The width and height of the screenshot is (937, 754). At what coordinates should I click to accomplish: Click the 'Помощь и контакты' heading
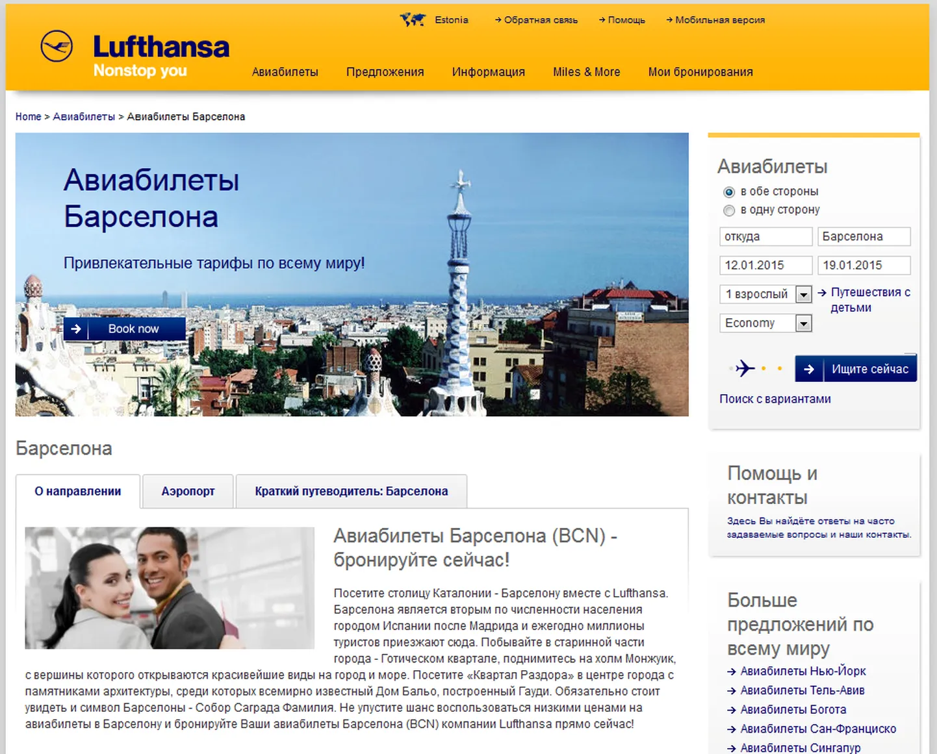pyautogui.click(x=772, y=485)
